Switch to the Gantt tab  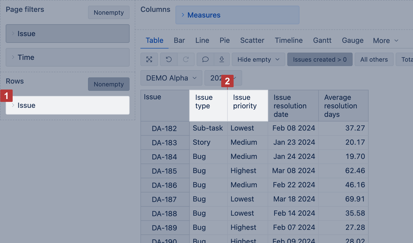point(322,40)
